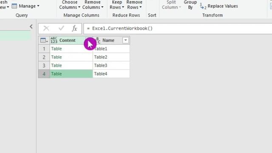Image resolution: width=272 pixels, height=153 pixels.
Task: Click the Table link in row 2
Action: [x=57, y=57]
